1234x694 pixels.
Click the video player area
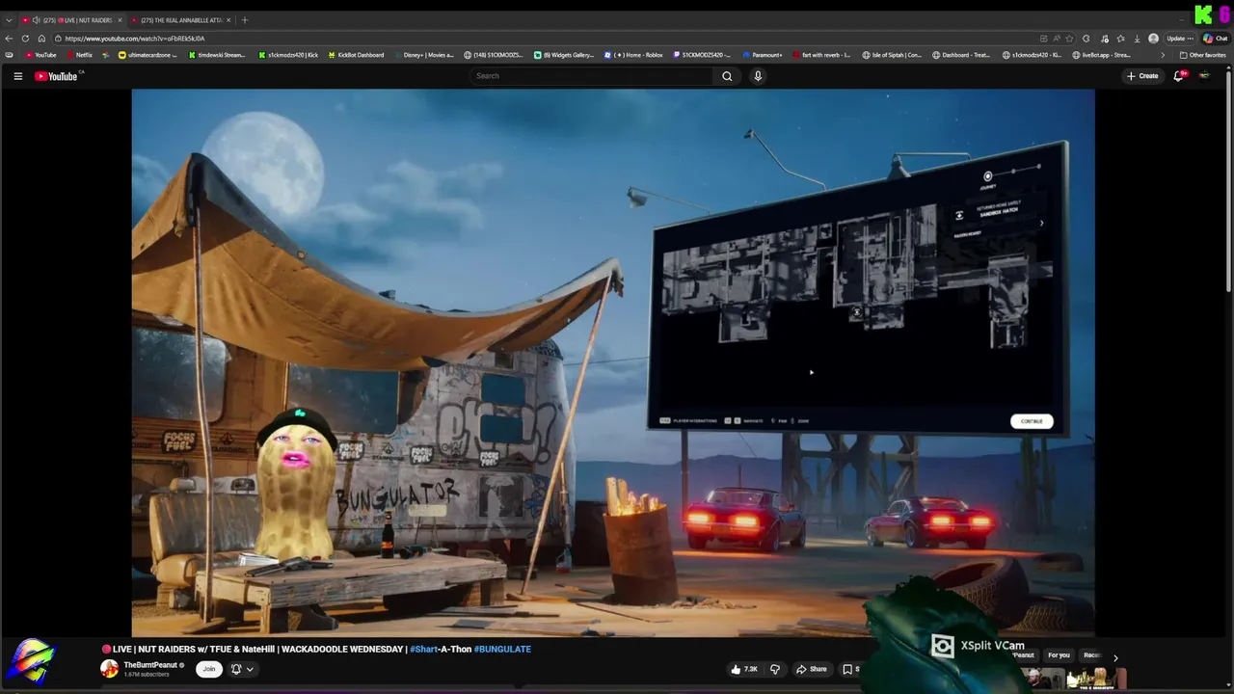pyautogui.click(x=613, y=362)
